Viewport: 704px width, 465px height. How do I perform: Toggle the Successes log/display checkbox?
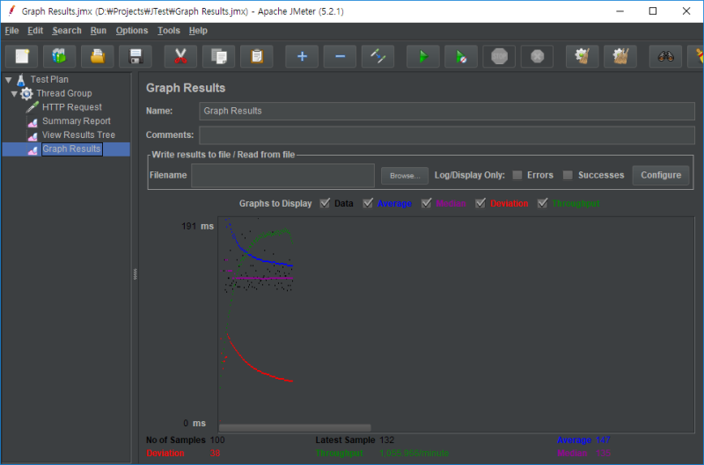(x=568, y=175)
